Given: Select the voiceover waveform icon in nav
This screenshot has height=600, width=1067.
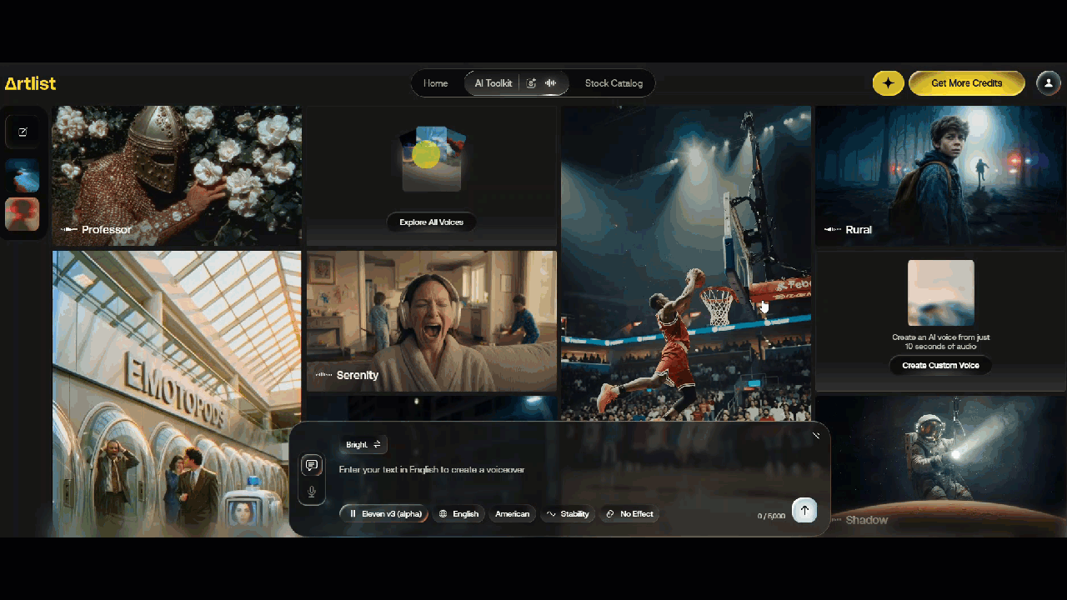Looking at the screenshot, I should pyautogui.click(x=551, y=83).
